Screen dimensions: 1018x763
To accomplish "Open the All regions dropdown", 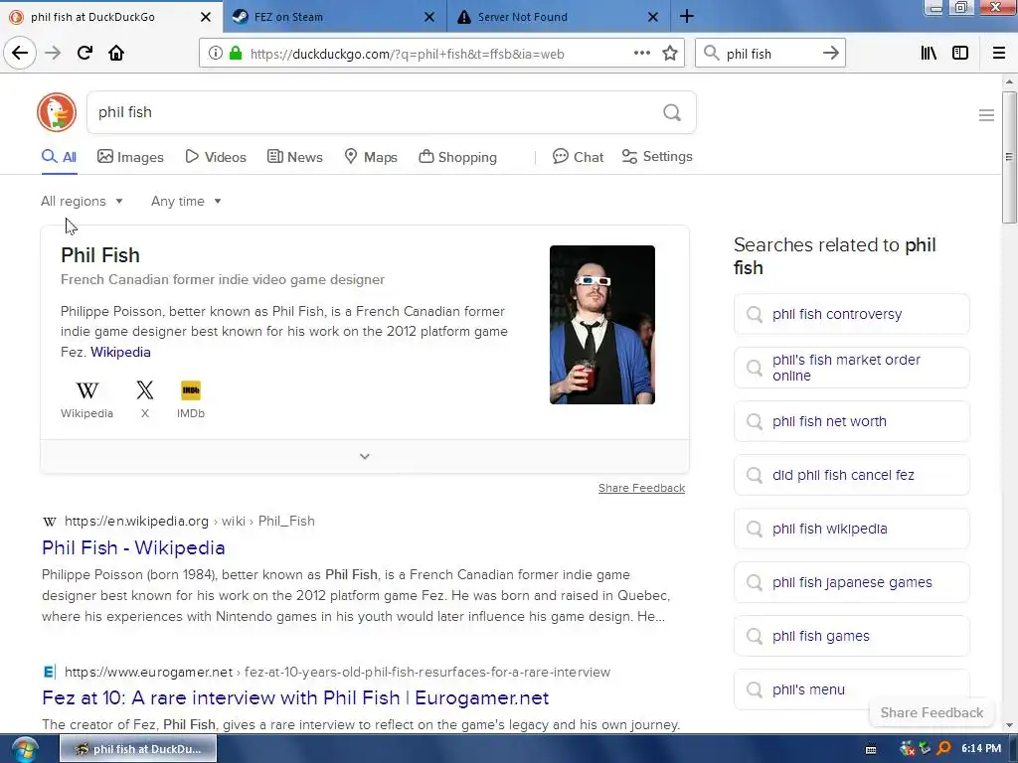I will [82, 201].
